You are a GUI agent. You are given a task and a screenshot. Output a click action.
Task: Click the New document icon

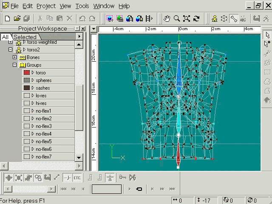[7, 19]
